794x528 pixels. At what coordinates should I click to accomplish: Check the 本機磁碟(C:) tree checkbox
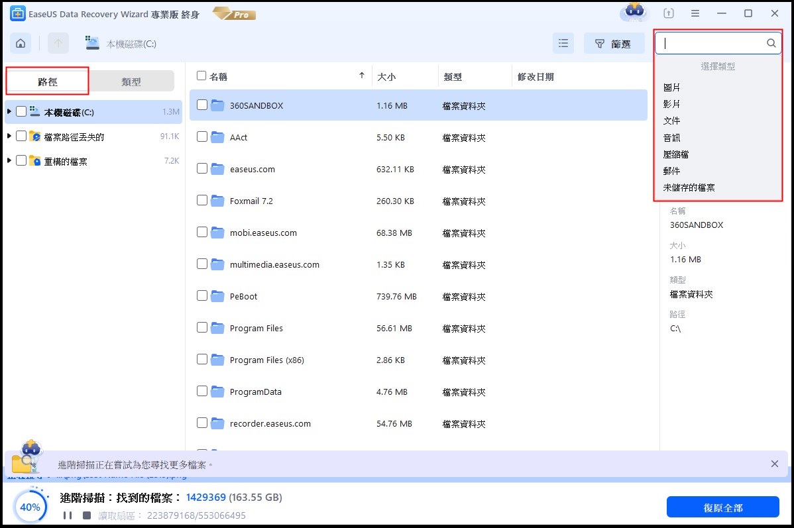tap(21, 111)
